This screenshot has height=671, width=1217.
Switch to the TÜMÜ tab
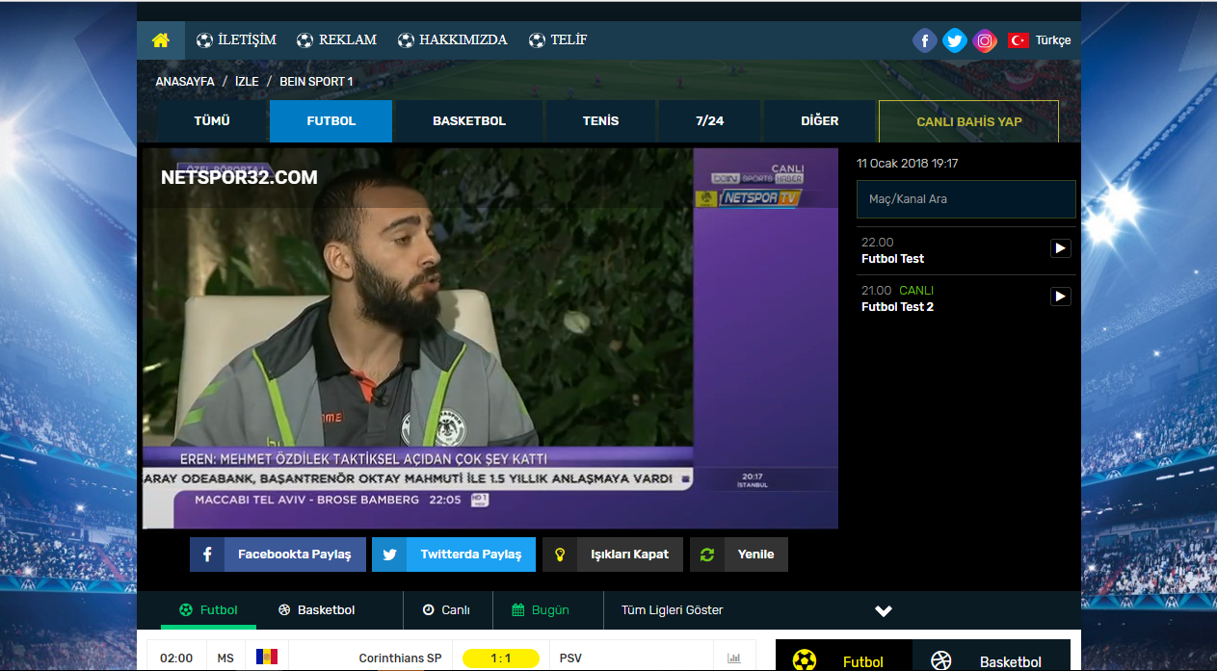click(212, 121)
